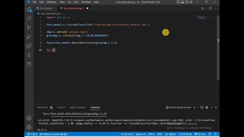244x137 pixels.
Task: Place cursor on the imread 'sanjay2.jpg' line
Action: [x=67, y=32]
